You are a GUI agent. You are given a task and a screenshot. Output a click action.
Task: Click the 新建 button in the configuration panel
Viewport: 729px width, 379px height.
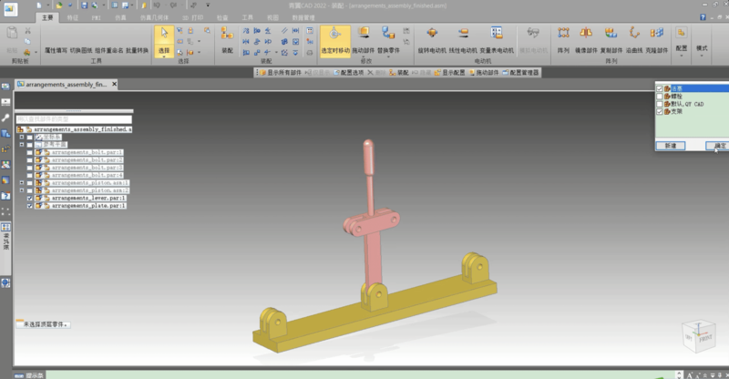click(x=670, y=146)
